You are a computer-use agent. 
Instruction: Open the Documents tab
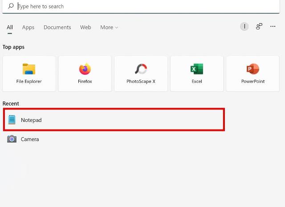point(57,27)
